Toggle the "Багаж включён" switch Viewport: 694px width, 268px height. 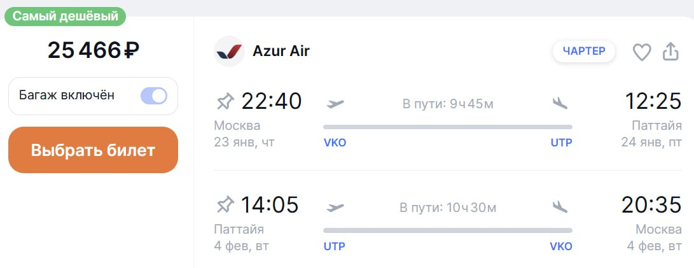153,95
